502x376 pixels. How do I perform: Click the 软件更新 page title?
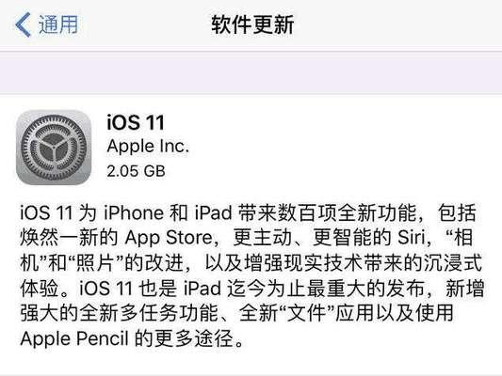coord(252,24)
